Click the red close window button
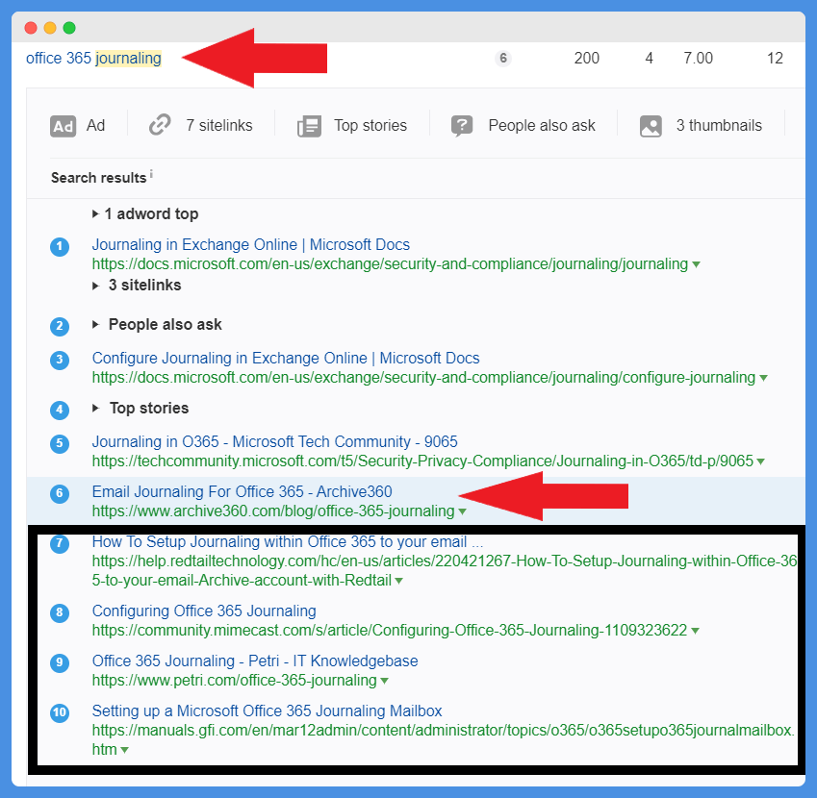817x798 pixels. [x=31, y=28]
